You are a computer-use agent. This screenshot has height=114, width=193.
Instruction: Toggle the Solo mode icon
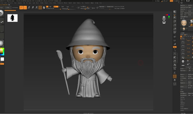175,80
